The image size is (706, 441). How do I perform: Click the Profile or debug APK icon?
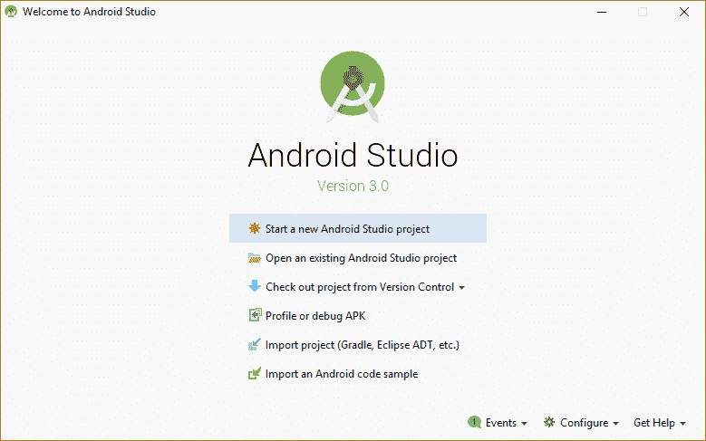click(255, 315)
